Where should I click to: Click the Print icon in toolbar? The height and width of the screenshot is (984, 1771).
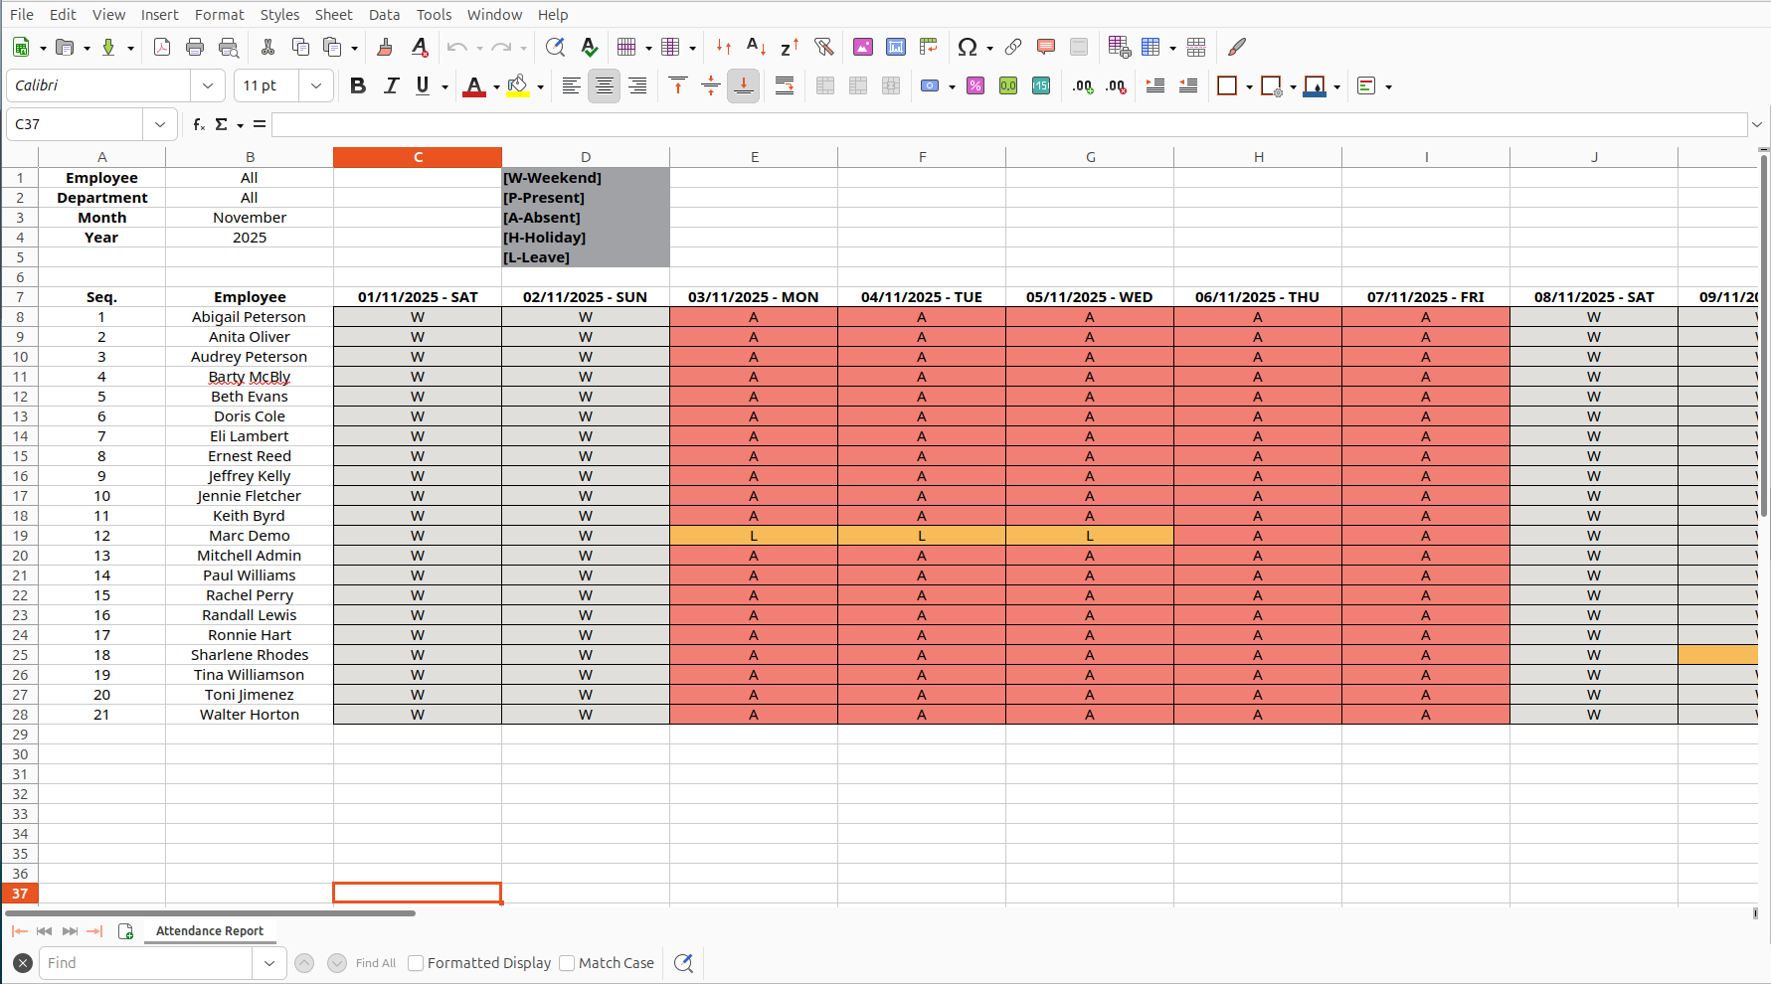click(x=195, y=47)
